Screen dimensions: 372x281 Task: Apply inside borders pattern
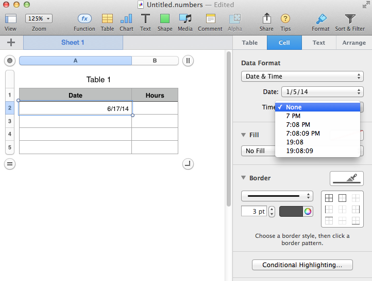(356, 198)
